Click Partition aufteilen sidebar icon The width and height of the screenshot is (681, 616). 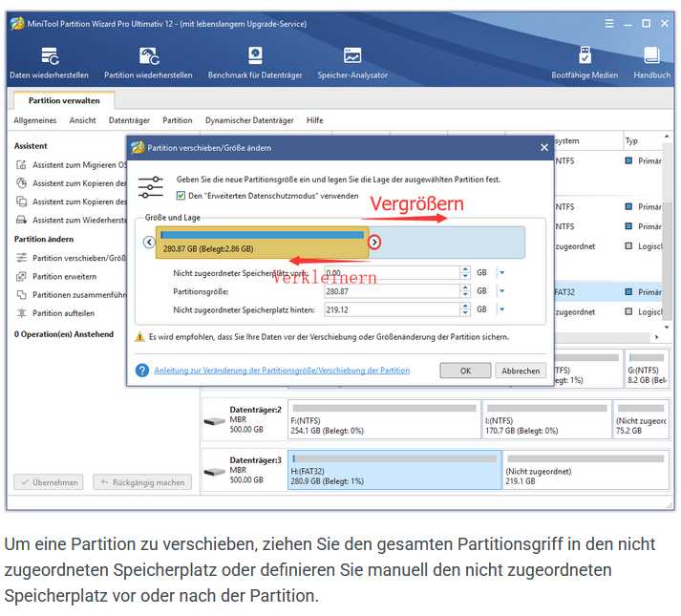click(21, 313)
